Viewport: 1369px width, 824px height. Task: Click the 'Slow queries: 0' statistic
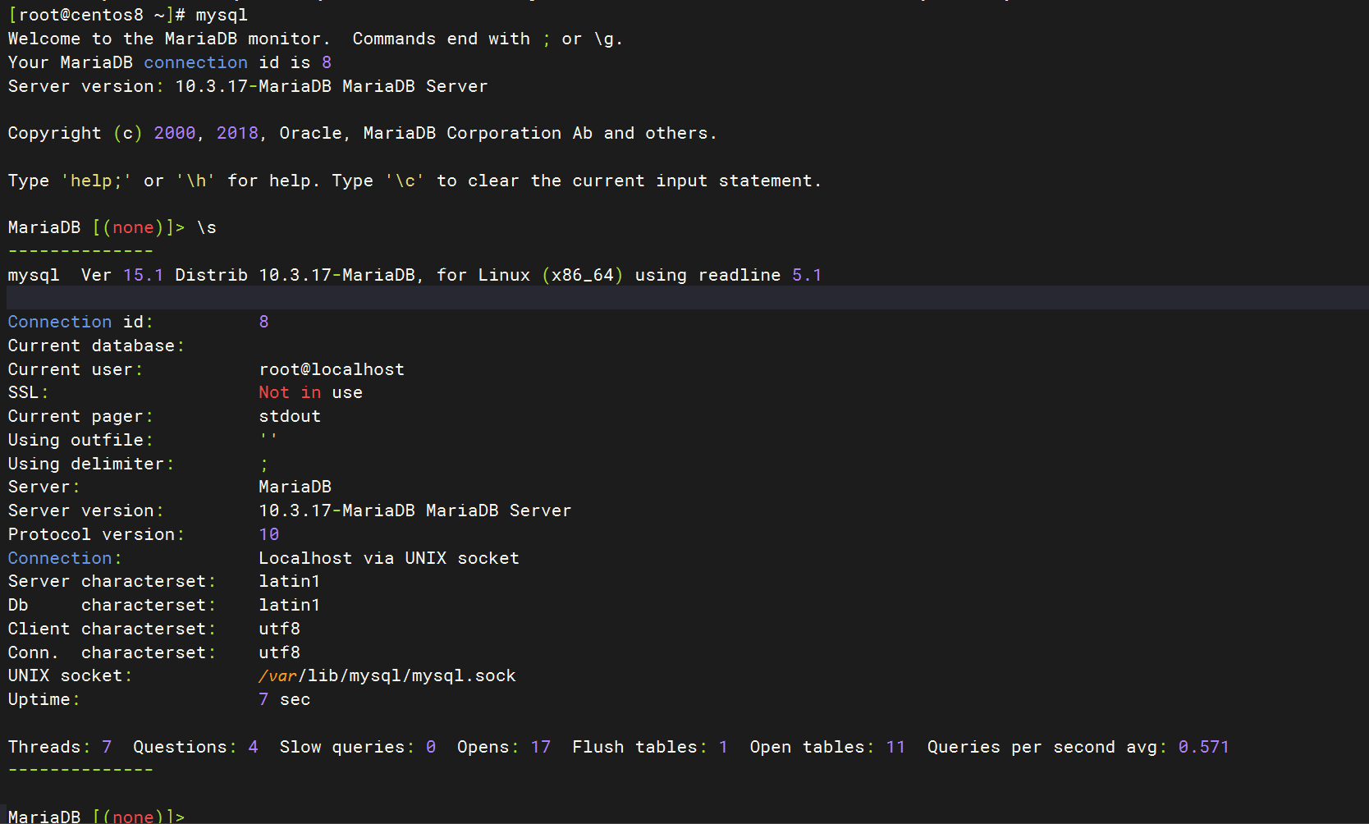pos(358,747)
